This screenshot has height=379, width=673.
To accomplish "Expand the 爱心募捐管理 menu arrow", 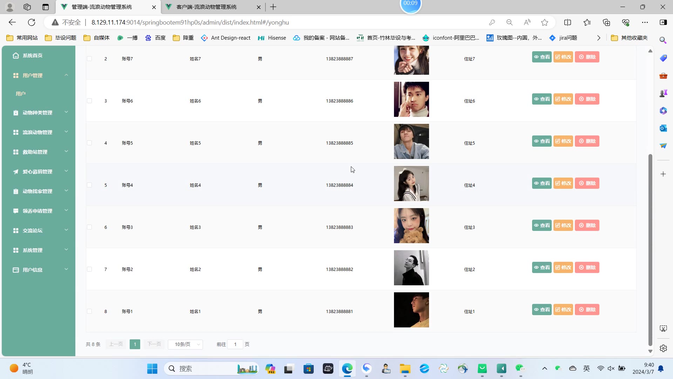I will (66, 171).
